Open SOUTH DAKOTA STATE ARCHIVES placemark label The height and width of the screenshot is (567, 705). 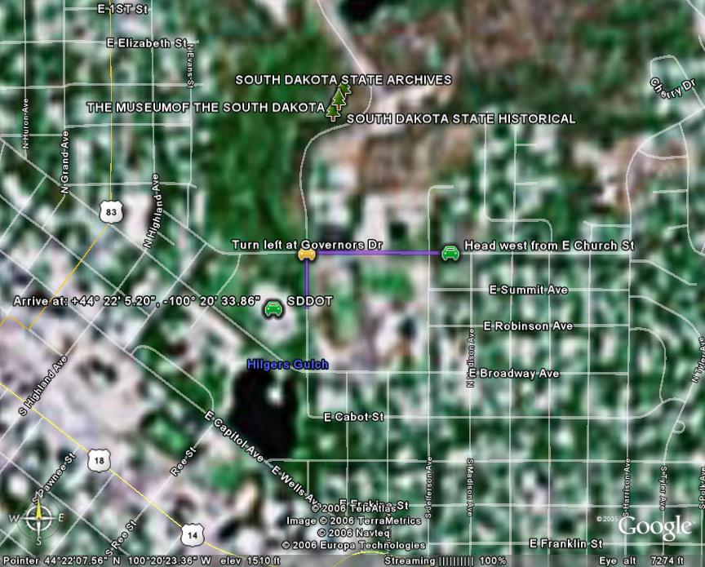click(x=344, y=80)
